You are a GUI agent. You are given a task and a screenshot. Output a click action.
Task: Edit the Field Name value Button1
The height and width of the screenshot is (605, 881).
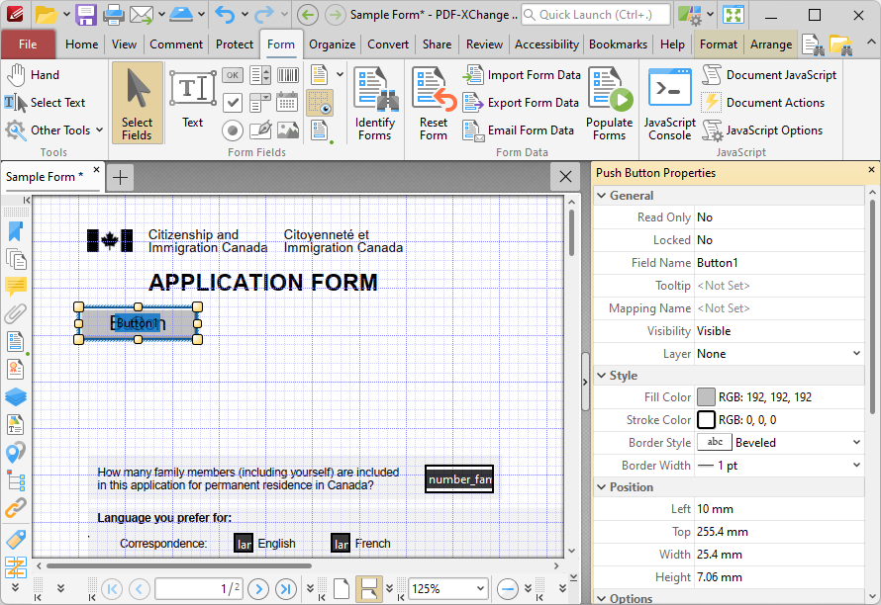tap(779, 263)
